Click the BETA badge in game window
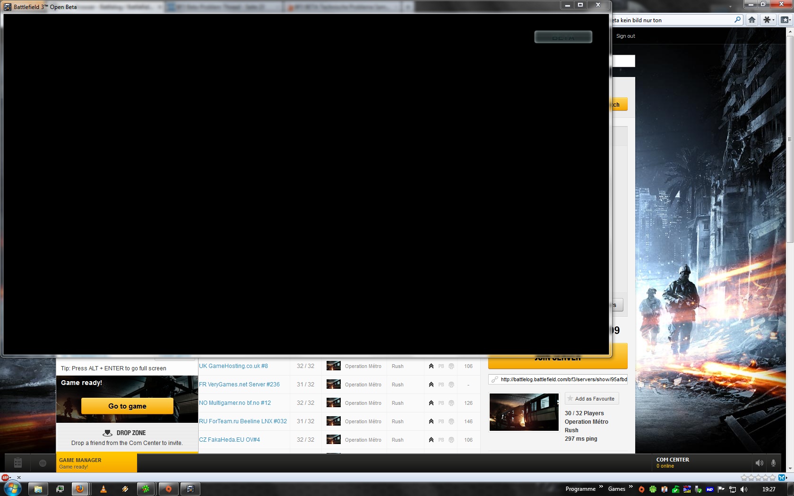 click(x=563, y=37)
